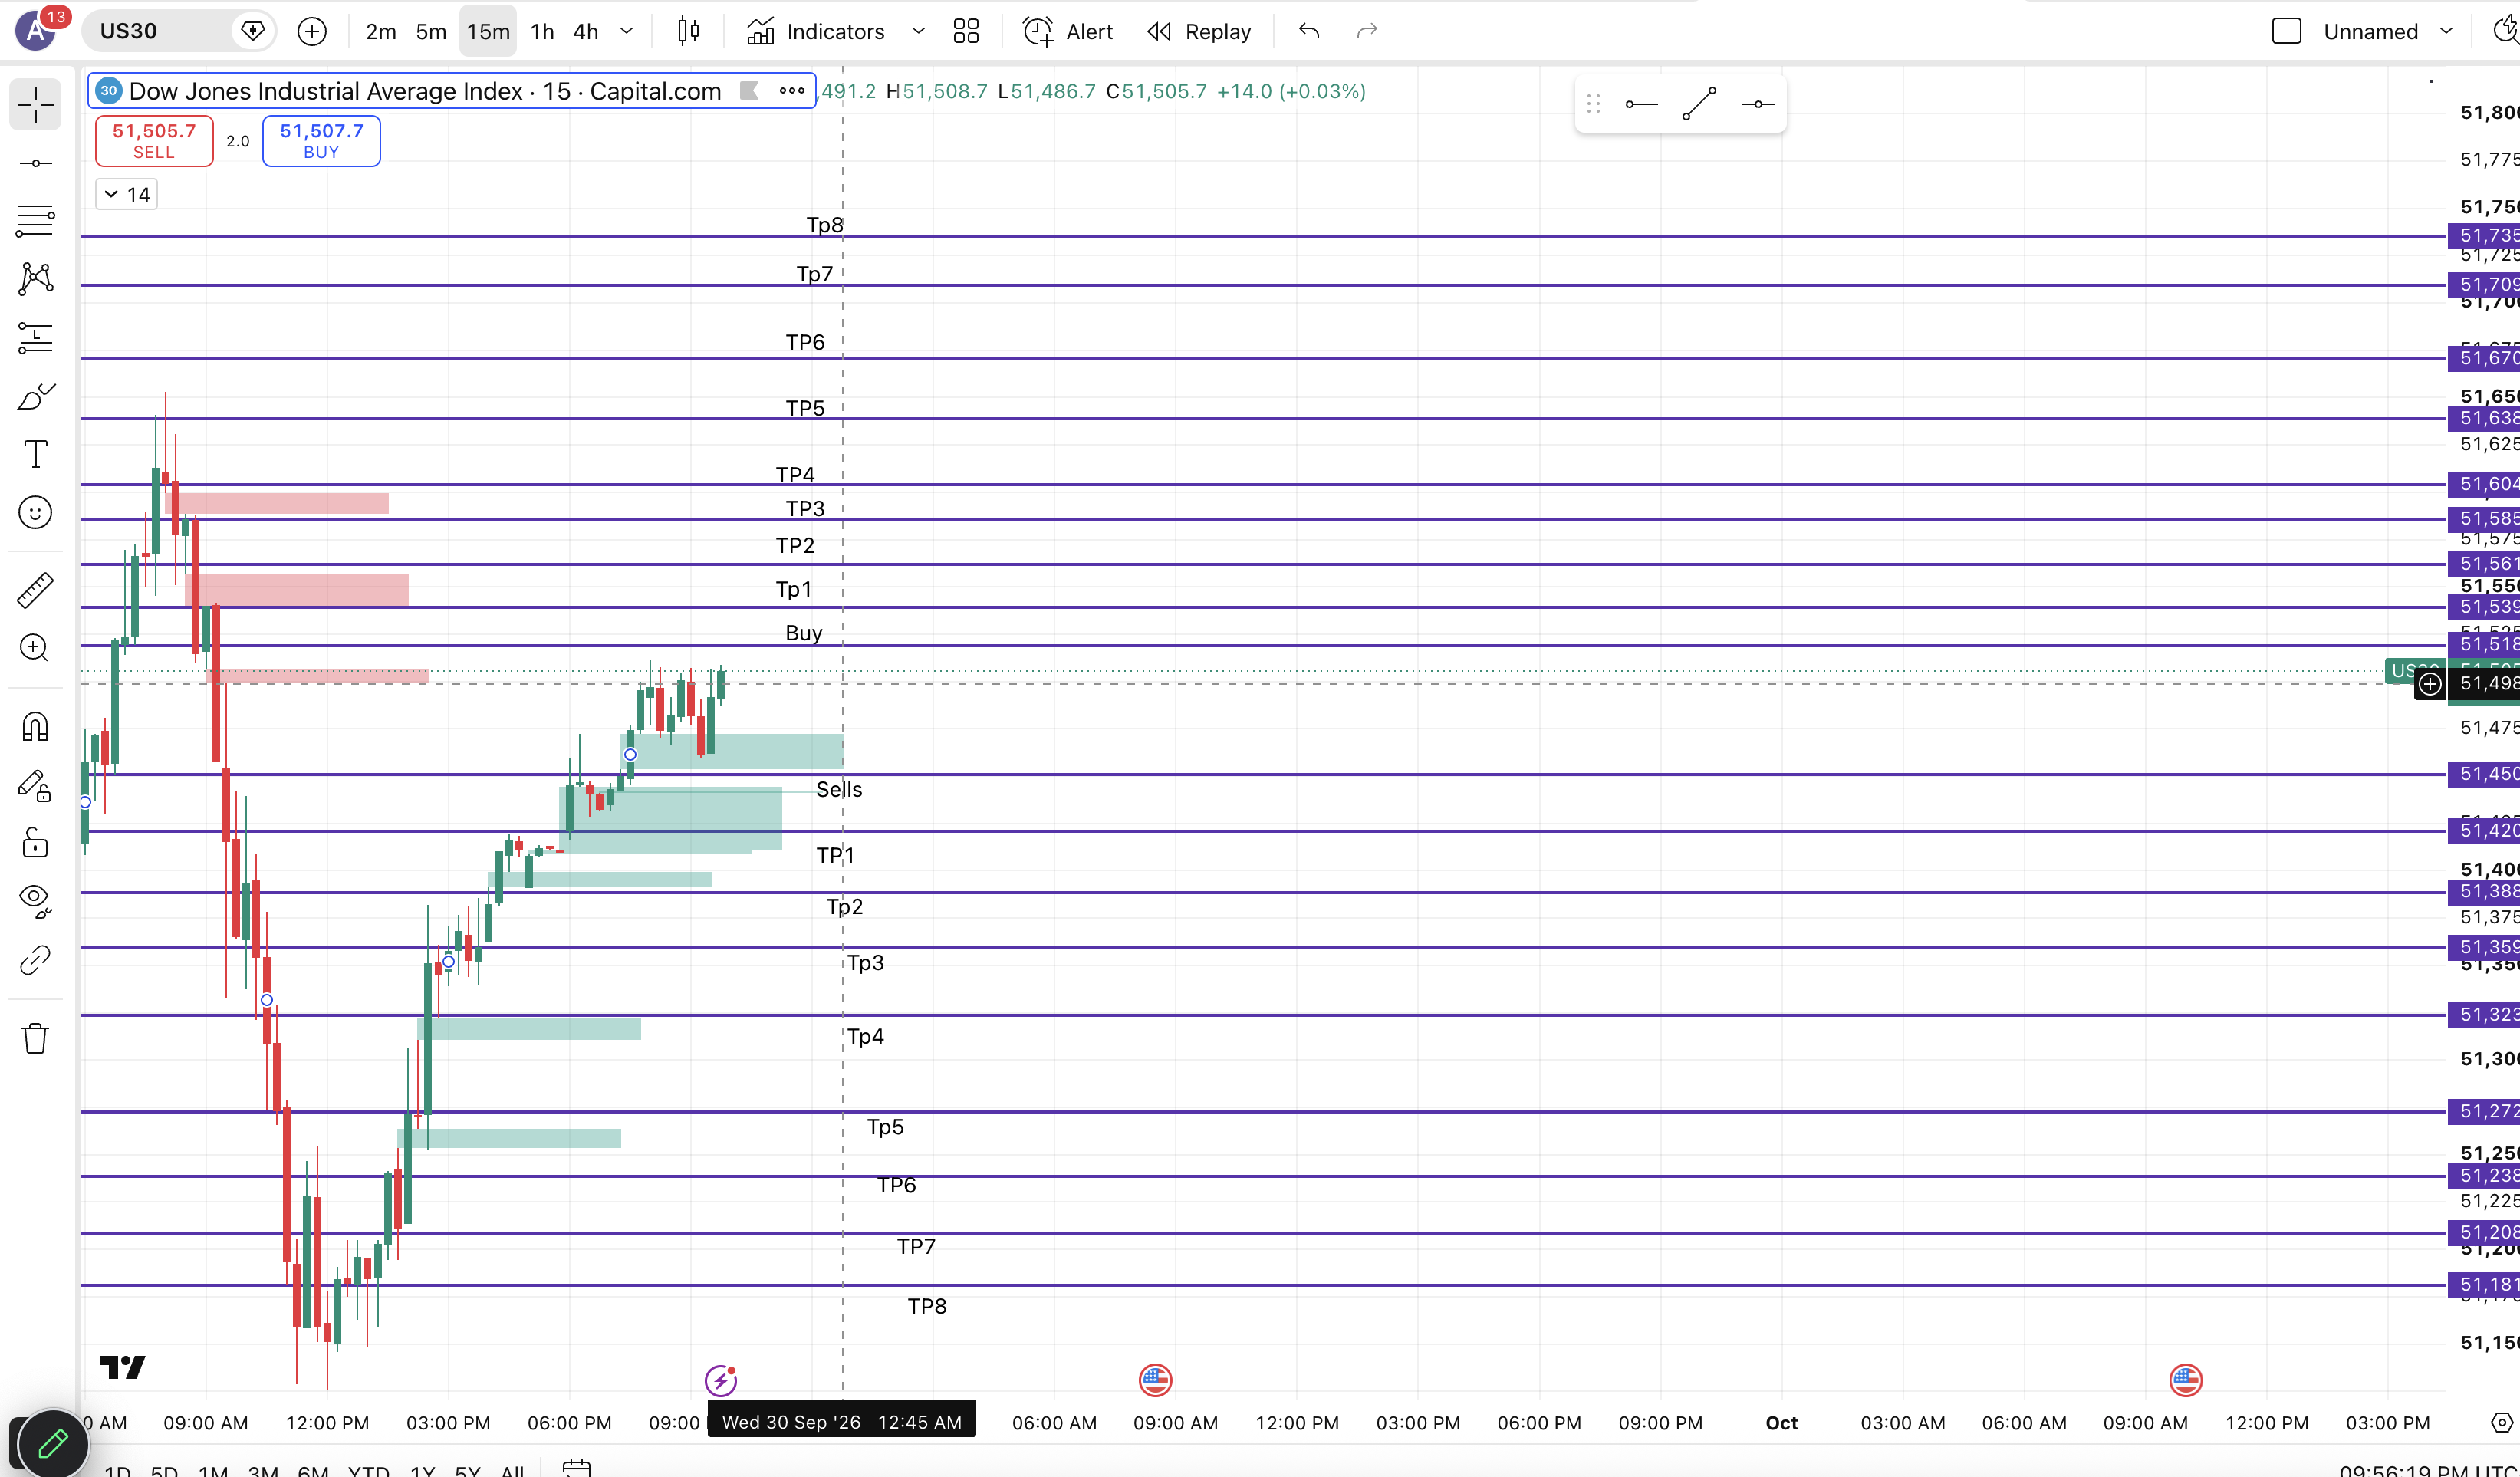This screenshot has width=2520, height=1477.
Task: Open the link drawings tool
Action: pos(35,960)
